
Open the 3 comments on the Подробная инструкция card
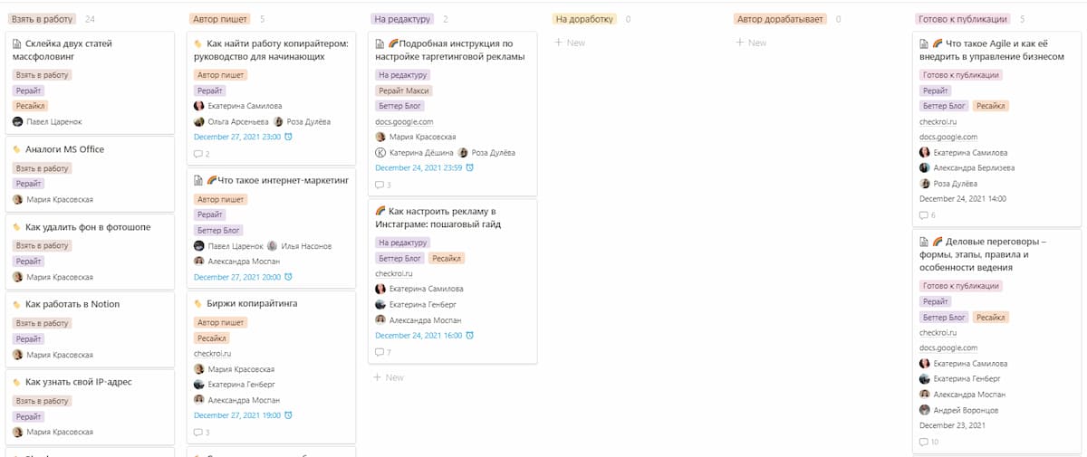tap(383, 186)
